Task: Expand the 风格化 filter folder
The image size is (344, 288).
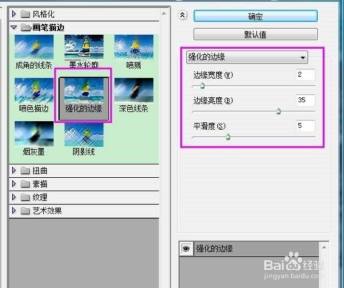Action: point(14,14)
